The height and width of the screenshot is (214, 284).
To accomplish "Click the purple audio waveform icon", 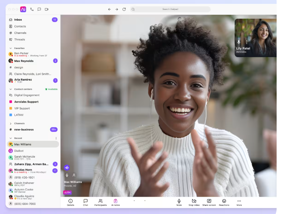I will tap(67, 168).
